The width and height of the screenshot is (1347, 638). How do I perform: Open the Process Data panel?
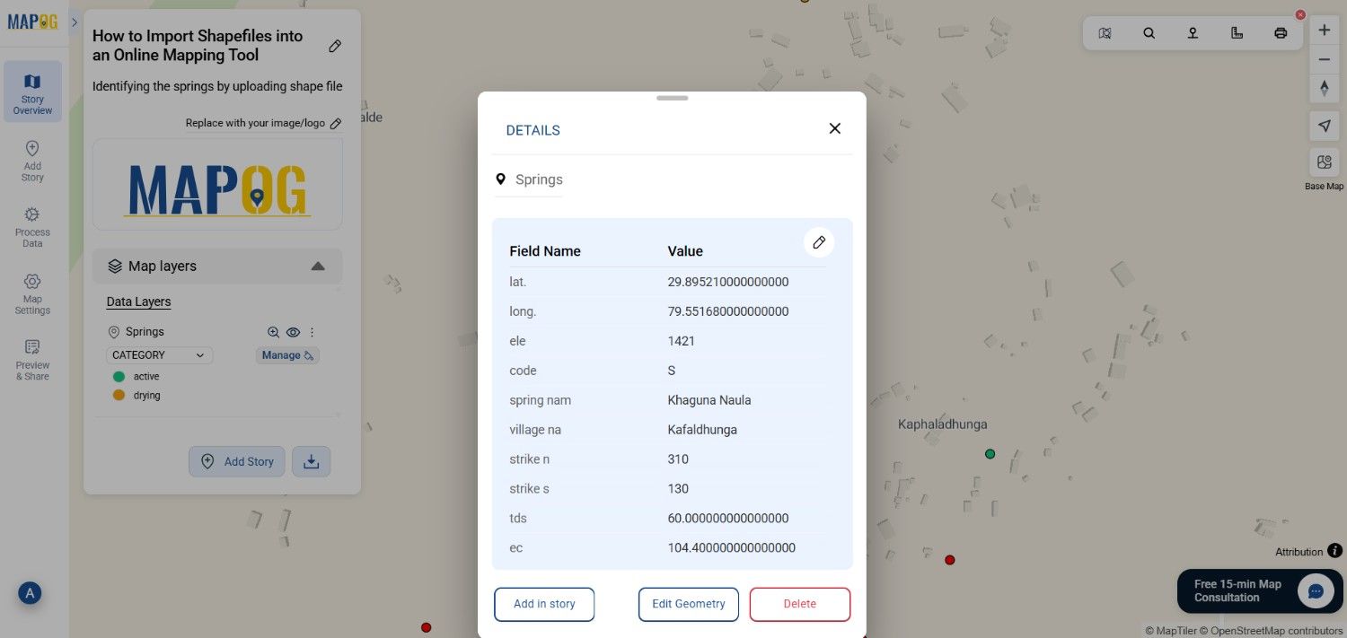click(31, 225)
